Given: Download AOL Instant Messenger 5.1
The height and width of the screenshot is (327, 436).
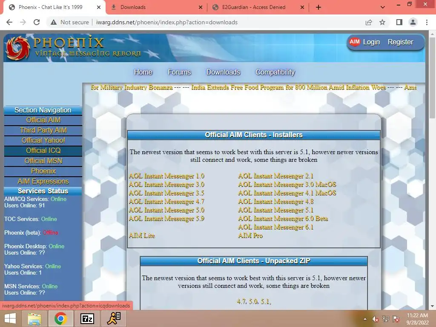Looking at the screenshot, I should pyautogui.click(x=276, y=210).
